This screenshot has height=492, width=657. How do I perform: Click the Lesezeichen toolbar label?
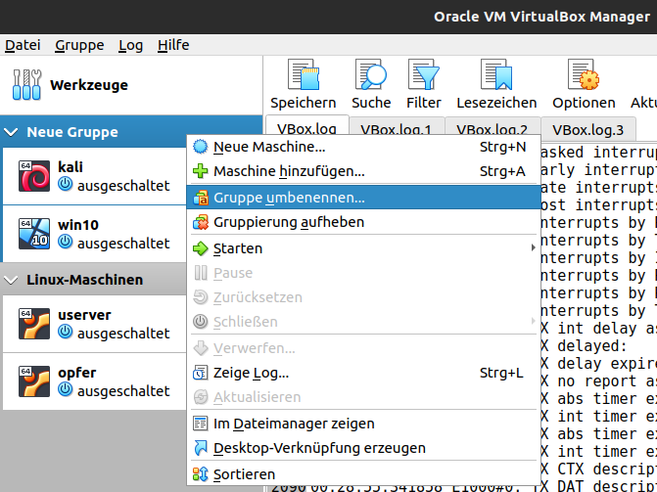tap(496, 103)
